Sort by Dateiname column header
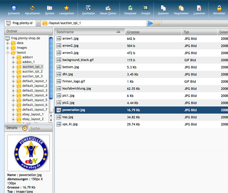 (x=90, y=32)
